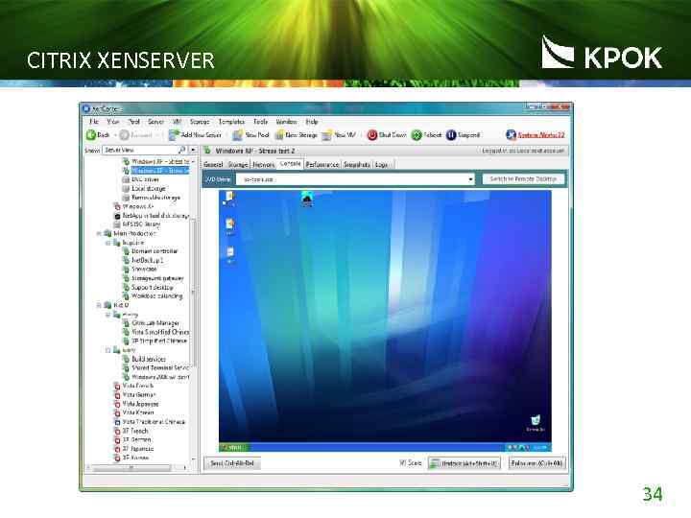Click the New Storage toolbar icon
691x518 pixels.
(279, 135)
